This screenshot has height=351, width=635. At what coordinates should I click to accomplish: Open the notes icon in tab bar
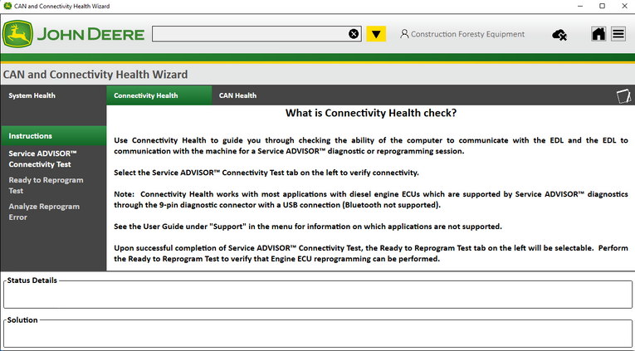(x=623, y=96)
